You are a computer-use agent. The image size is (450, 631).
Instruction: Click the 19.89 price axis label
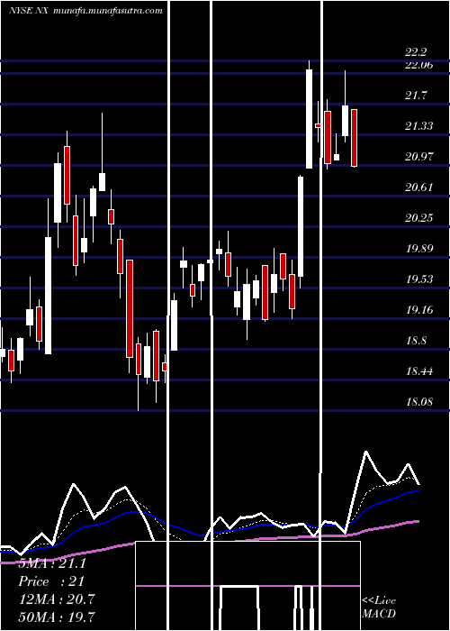419,248
